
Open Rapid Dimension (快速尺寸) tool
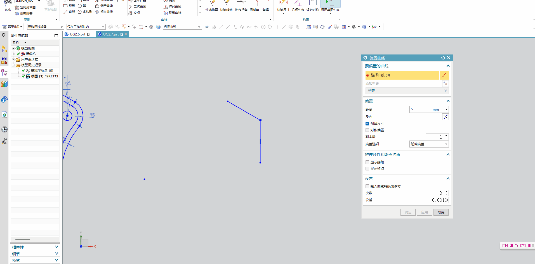coord(283,6)
